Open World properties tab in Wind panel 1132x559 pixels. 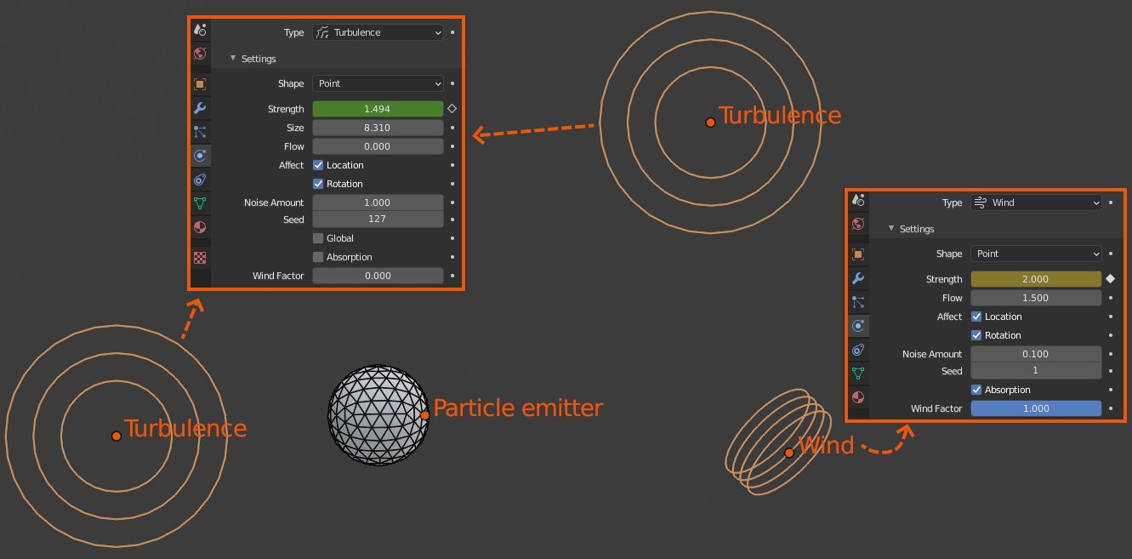858,224
